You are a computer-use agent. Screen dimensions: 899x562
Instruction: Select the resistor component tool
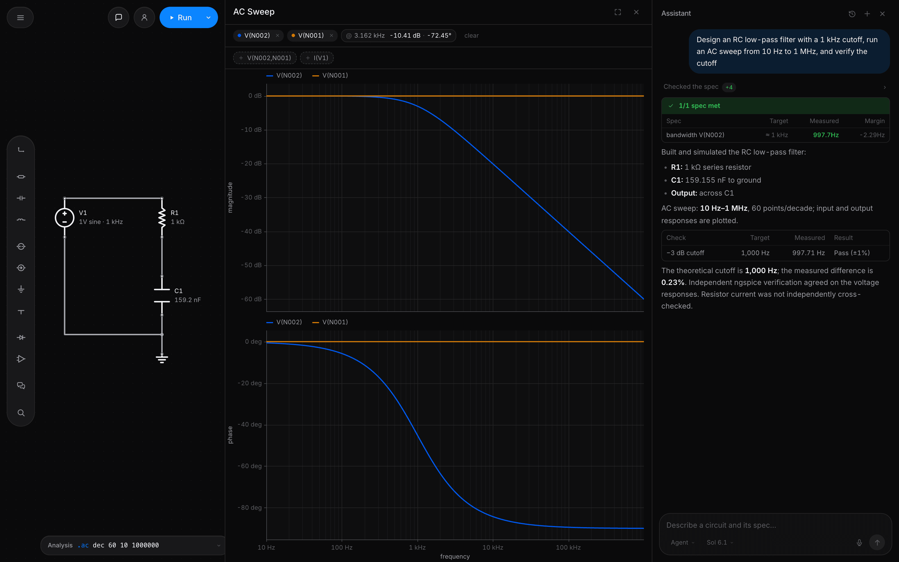tap(21, 176)
